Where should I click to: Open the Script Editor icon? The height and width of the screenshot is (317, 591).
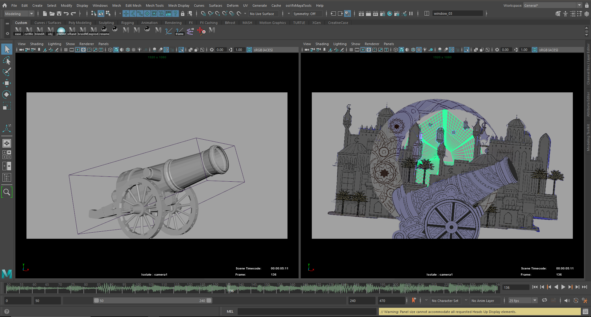click(x=585, y=311)
